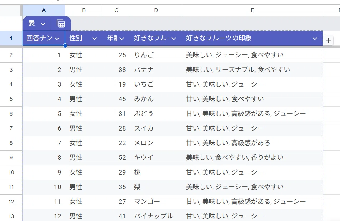Open the table view icon next to 表
The image size is (340, 221).
tap(61, 23)
